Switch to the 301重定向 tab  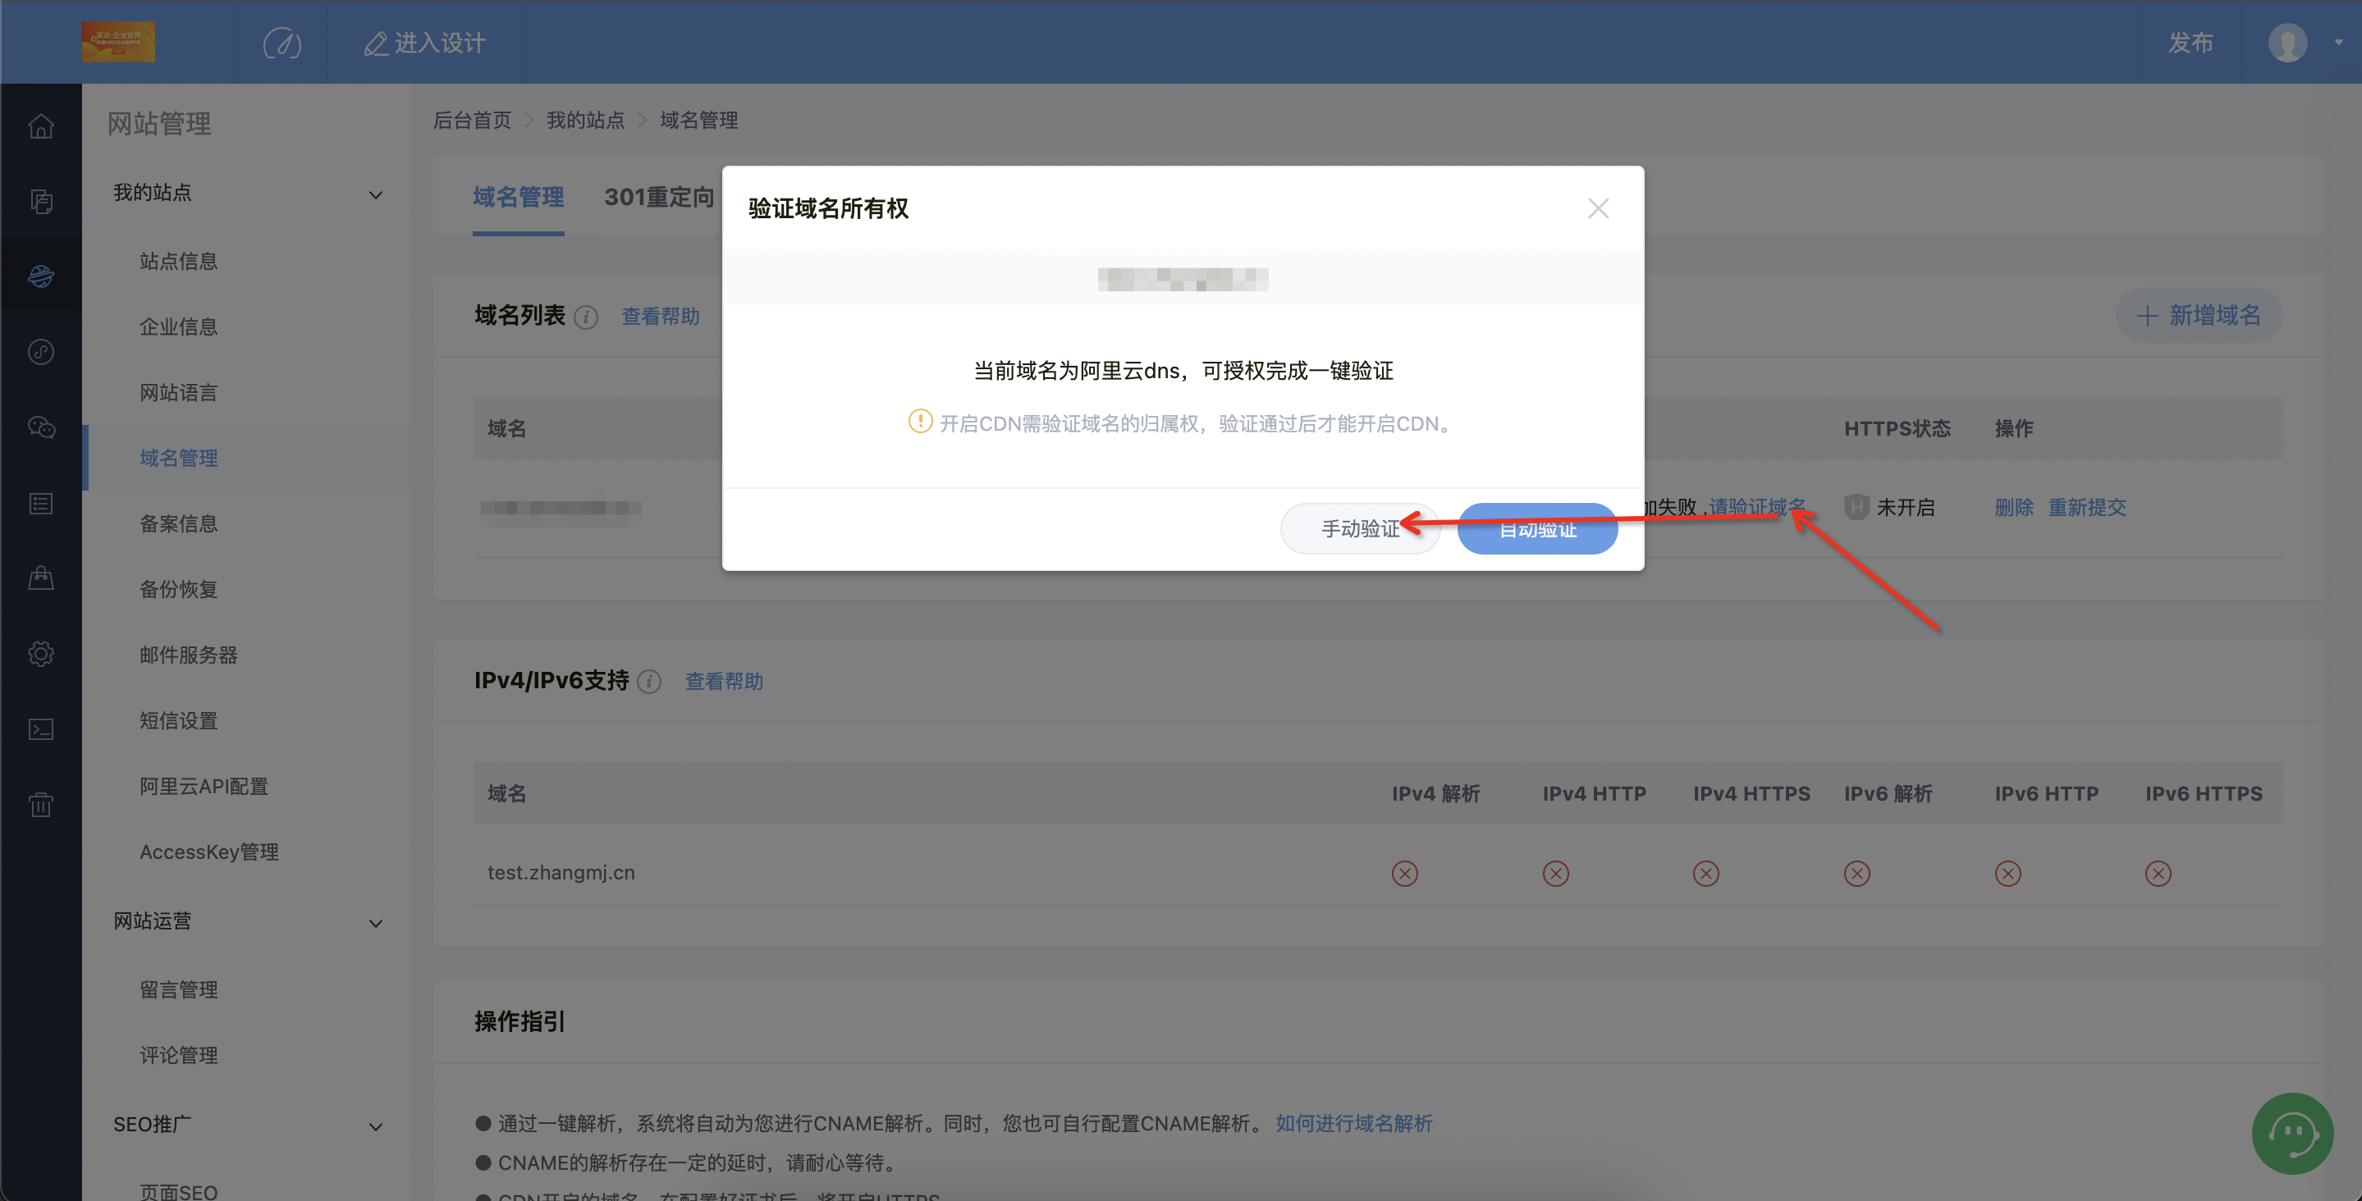[659, 197]
